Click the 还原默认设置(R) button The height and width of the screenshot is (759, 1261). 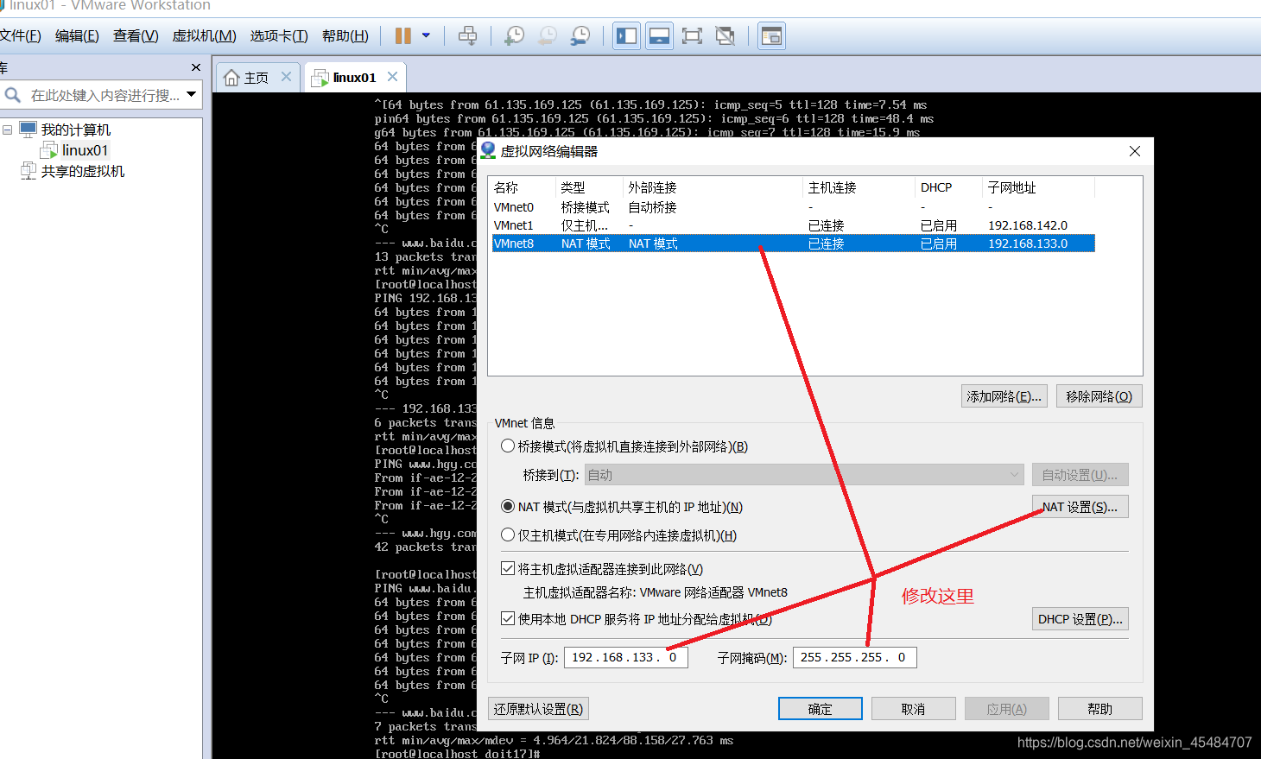(x=539, y=709)
